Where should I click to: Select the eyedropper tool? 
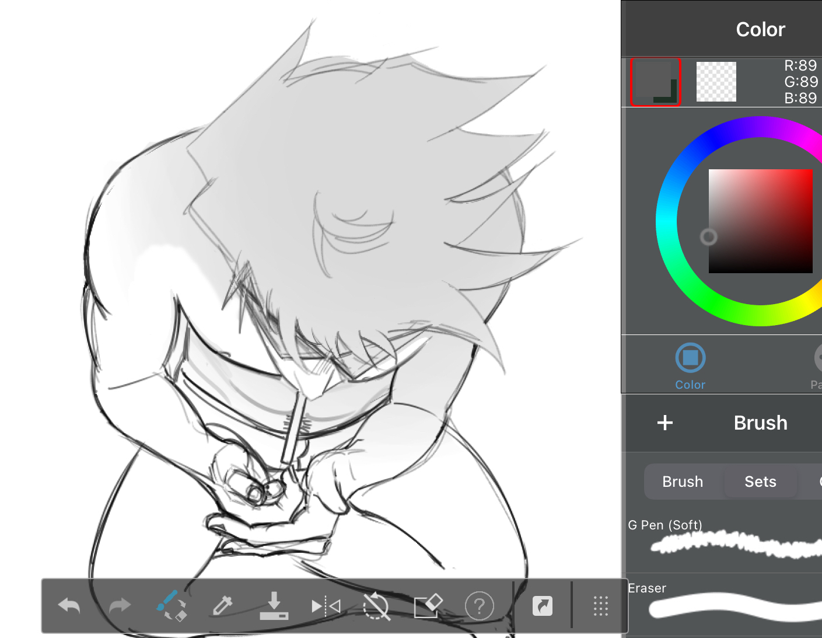coord(222,606)
